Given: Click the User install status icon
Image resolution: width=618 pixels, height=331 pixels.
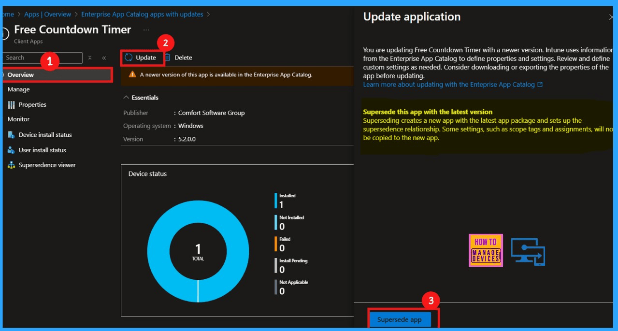Looking at the screenshot, I should (x=11, y=150).
